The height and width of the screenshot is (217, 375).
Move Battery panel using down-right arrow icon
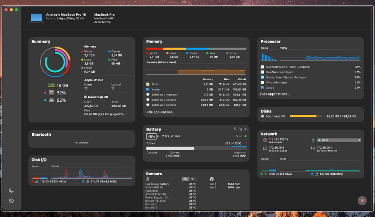click(x=240, y=129)
